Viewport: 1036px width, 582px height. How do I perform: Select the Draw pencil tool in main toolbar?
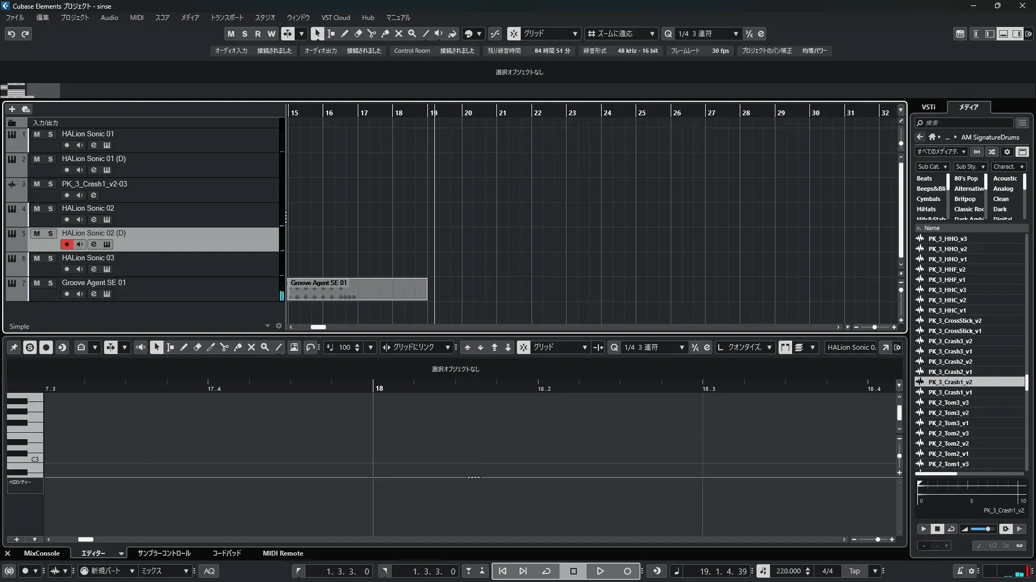[344, 33]
